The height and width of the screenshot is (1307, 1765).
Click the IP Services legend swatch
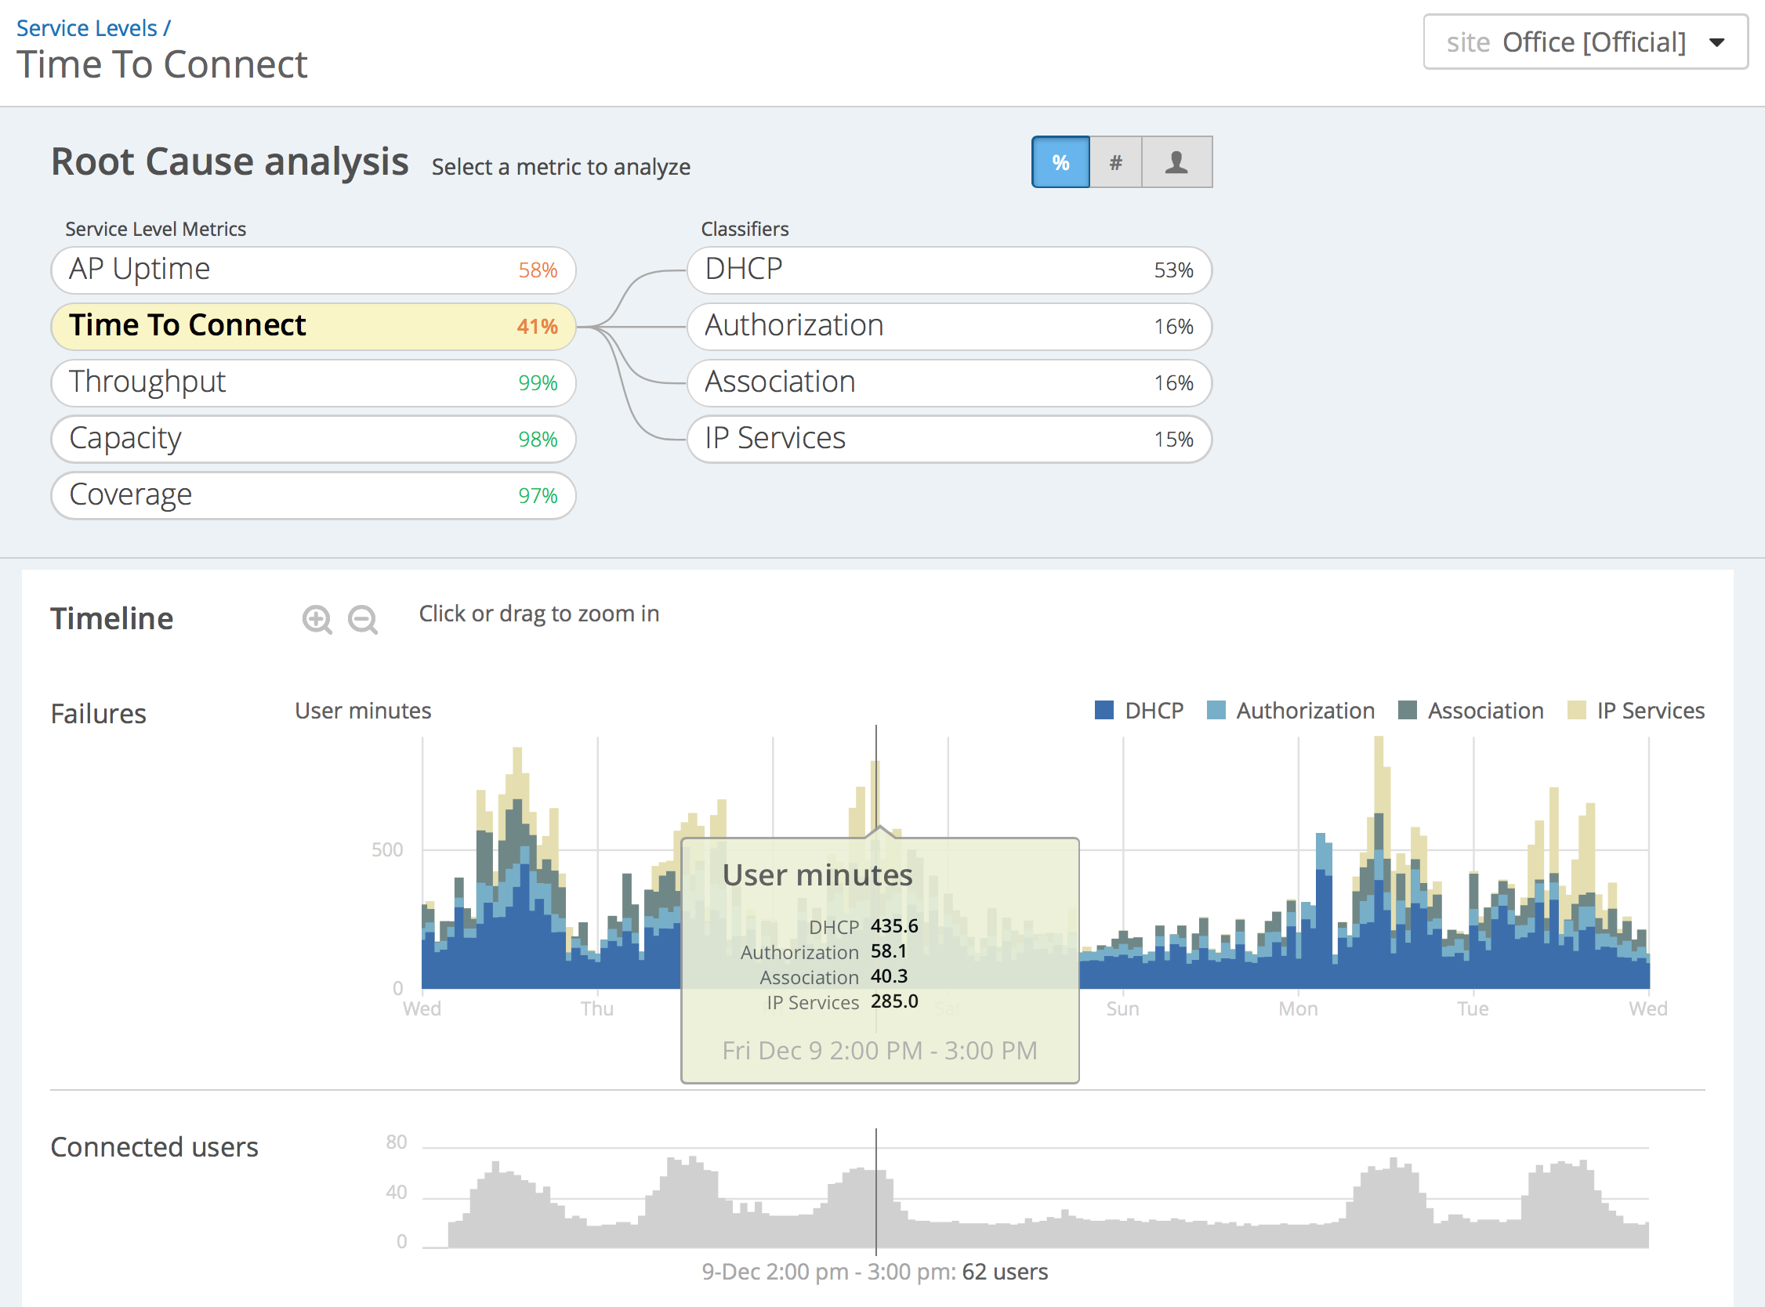click(1576, 710)
